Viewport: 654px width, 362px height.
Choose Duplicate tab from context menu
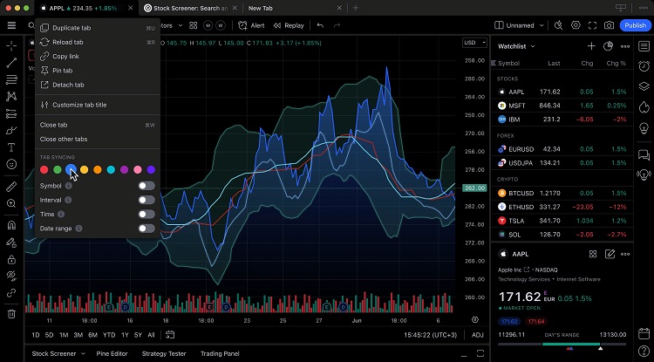pos(71,28)
